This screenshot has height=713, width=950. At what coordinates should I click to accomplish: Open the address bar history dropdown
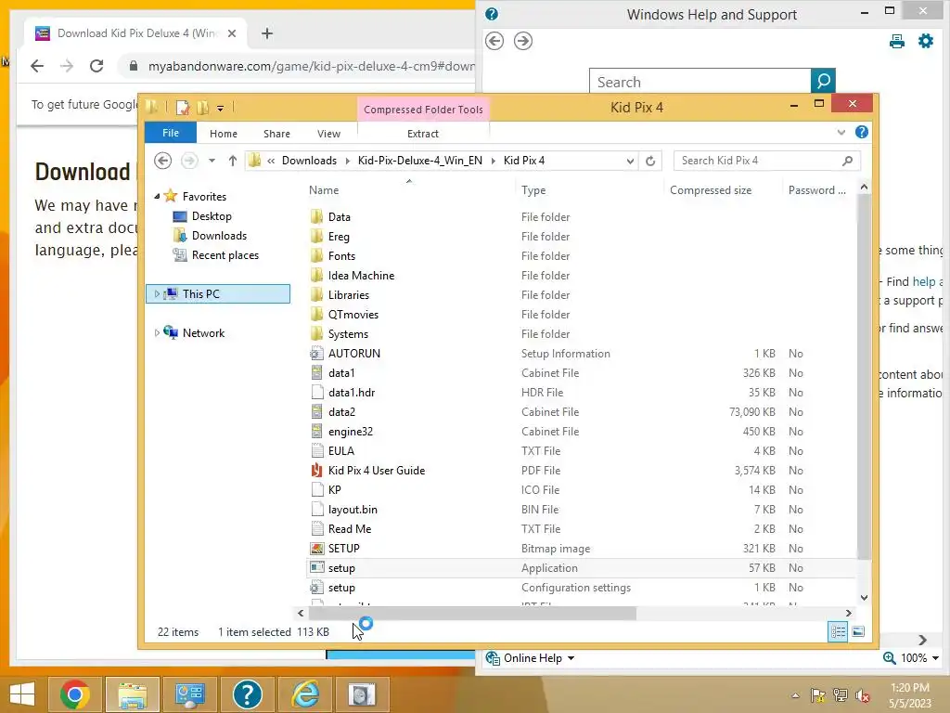click(x=630, y=161)
